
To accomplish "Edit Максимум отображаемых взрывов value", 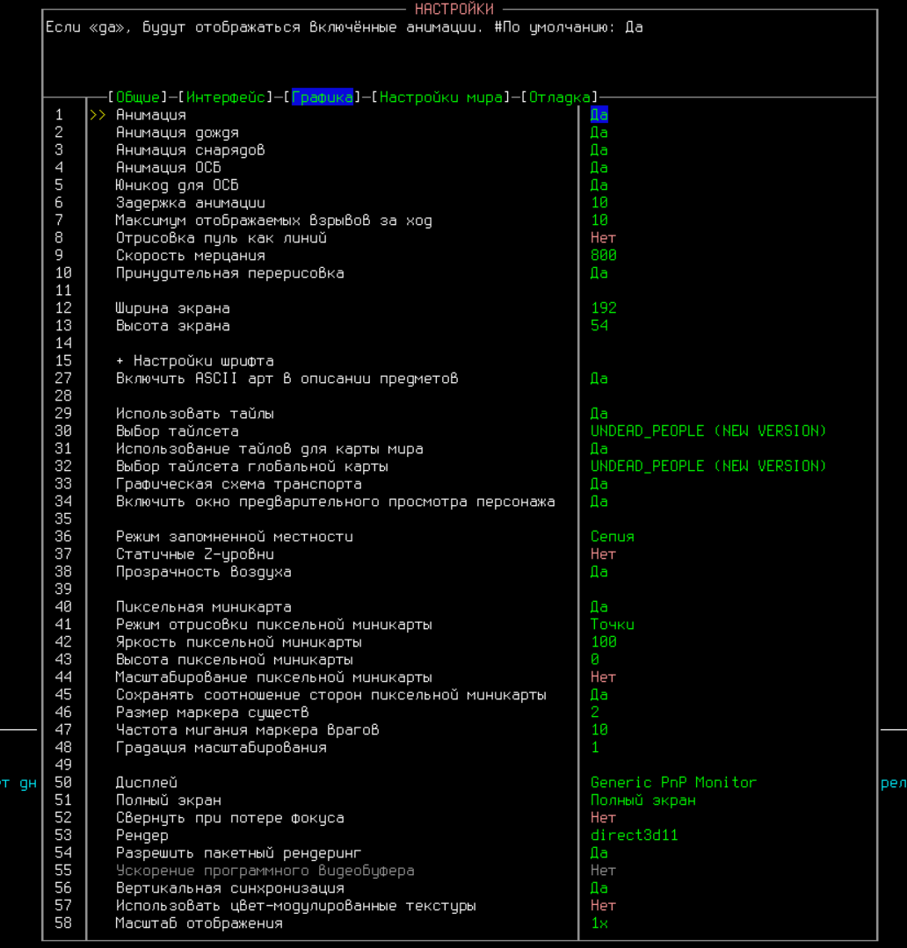I will pos(599,220).
